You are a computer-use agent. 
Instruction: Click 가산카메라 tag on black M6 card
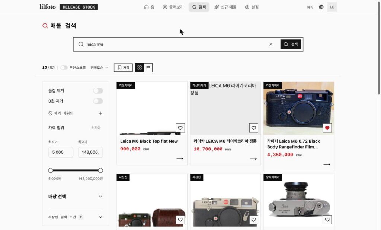[273, 85]
